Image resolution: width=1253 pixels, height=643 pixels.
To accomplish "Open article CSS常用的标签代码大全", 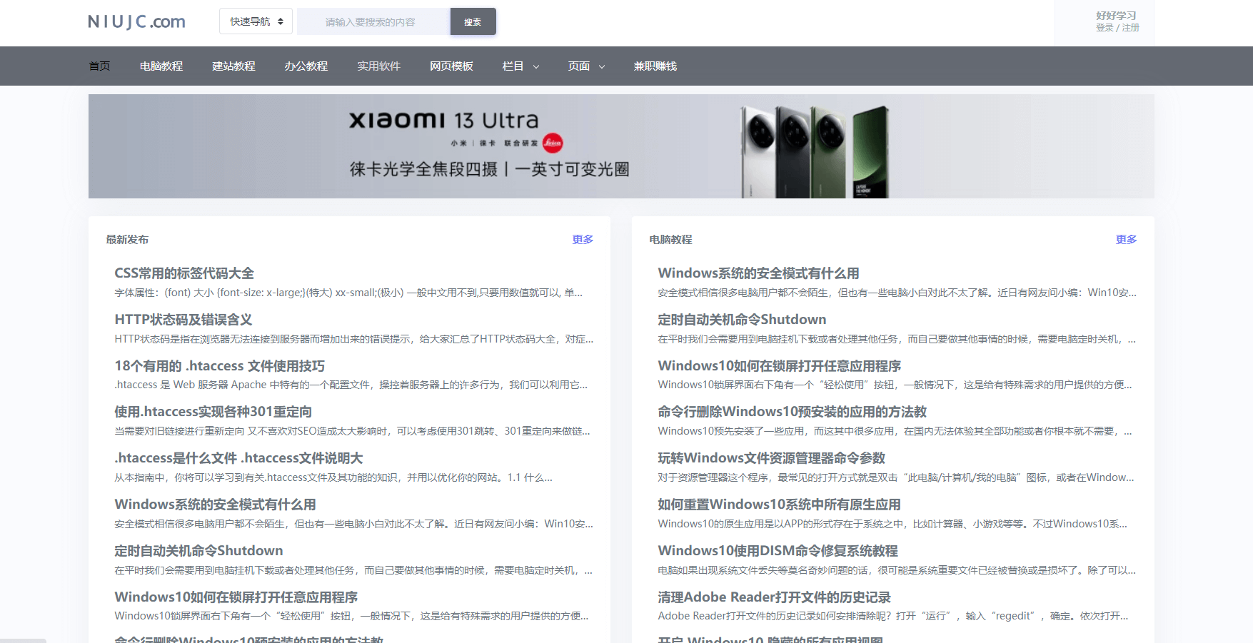I will coord(184,273).
